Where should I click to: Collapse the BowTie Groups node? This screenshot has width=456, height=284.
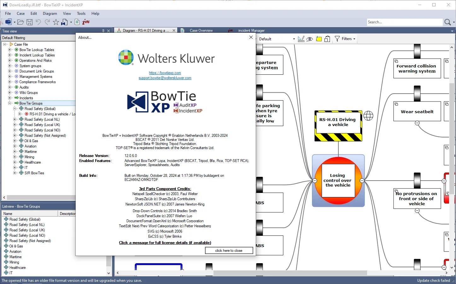coord(10,103)
